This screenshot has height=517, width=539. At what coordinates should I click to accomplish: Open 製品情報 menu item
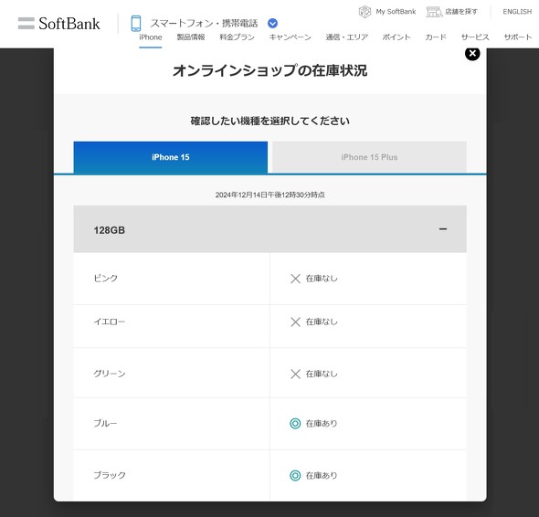tap(191, 37)
